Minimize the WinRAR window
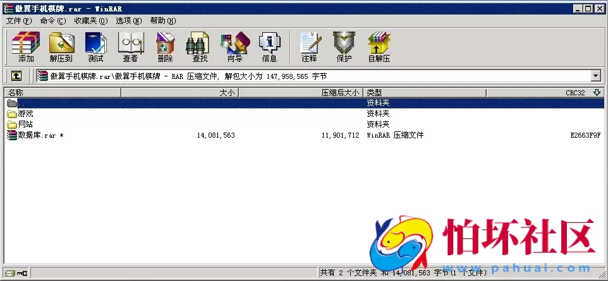The height and width of the screenshot is (281, 608). coord(578,9)
